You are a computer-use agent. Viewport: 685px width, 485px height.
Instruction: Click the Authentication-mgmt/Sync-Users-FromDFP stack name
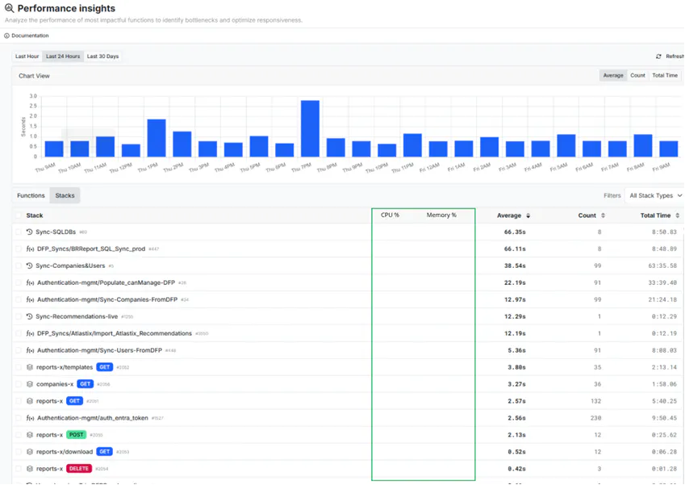click(x=99, y=350)
